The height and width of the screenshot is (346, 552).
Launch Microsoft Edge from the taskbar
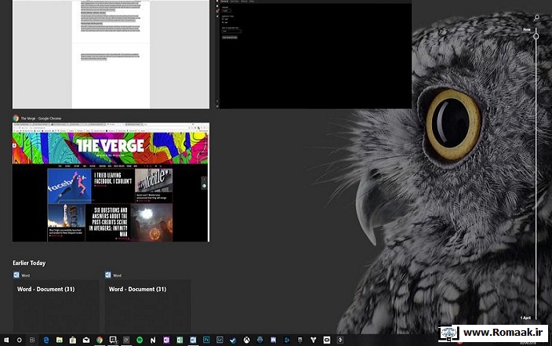click(x=45, y=340)
